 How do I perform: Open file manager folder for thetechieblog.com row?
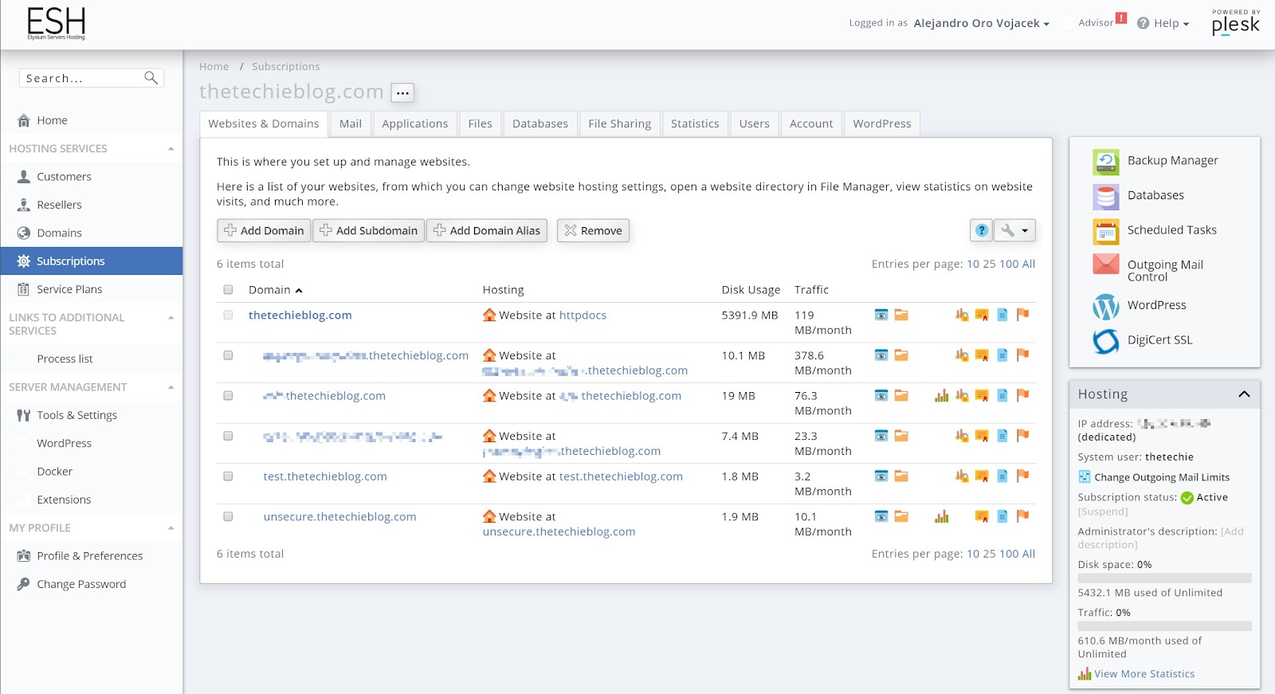(x=901, y=315)
